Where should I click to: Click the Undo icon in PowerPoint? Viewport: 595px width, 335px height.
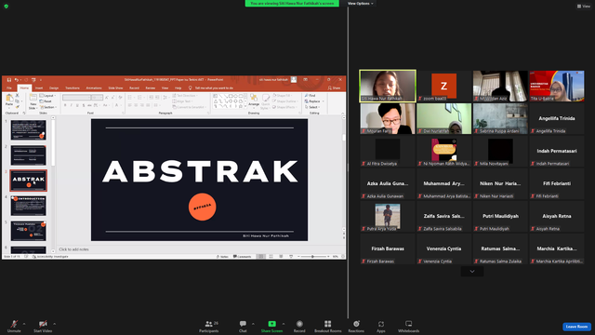[x=17, y=80]
